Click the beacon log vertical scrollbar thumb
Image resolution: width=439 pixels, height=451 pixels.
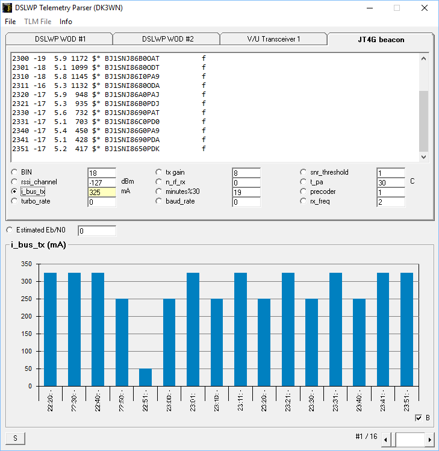[423, 121]
